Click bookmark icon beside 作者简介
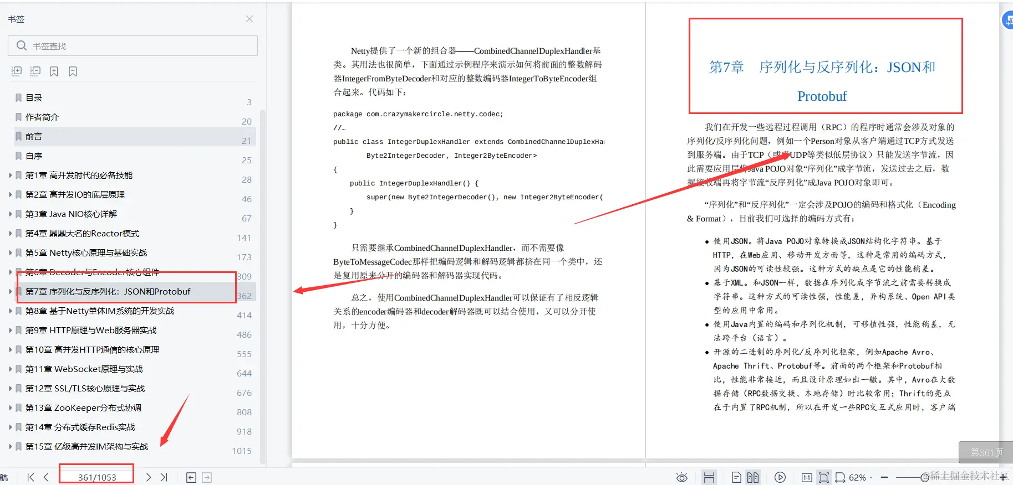 point(18,117)
